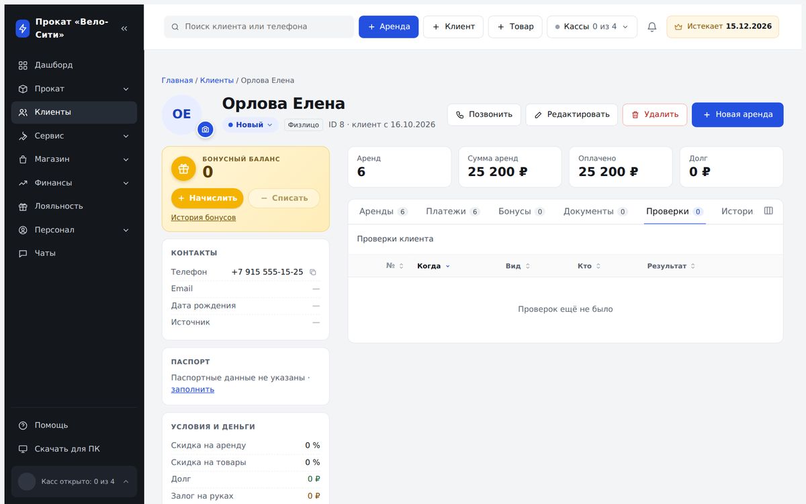806x504 pixels.
Task: Open notifications bell
Action: (652, 27)
